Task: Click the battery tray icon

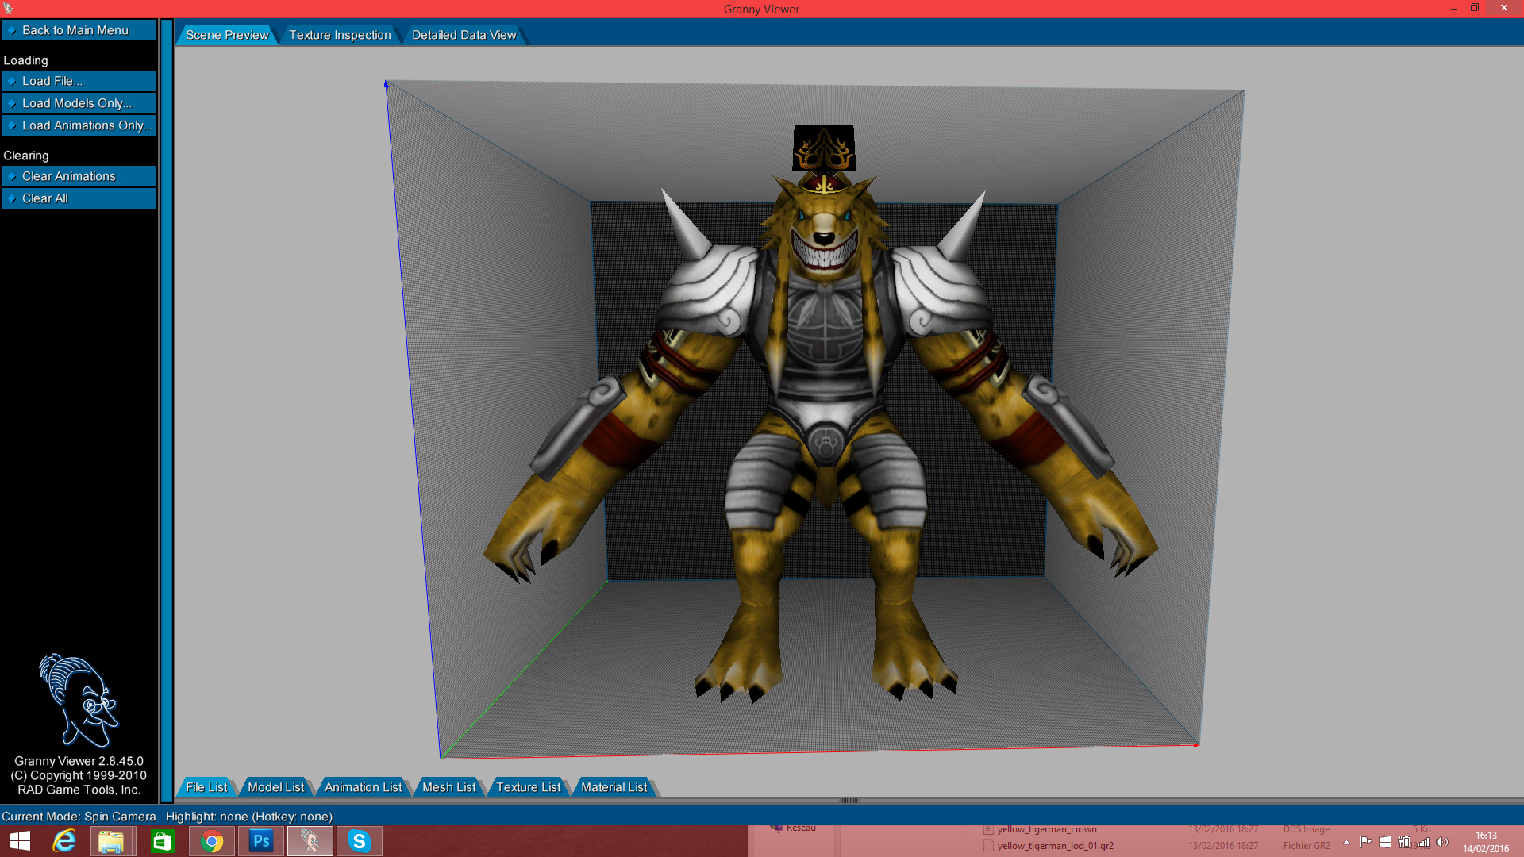Action: pos(1404,842)
